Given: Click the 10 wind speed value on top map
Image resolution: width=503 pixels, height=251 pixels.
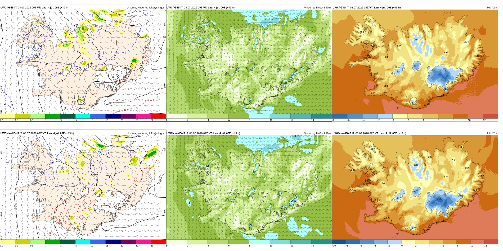Looking at the screenshot, I should coord(237,71).
